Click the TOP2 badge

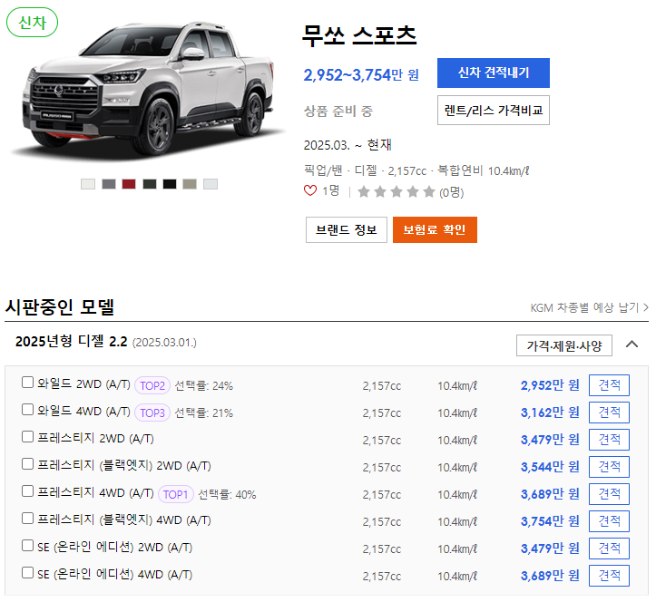[152, 385]
